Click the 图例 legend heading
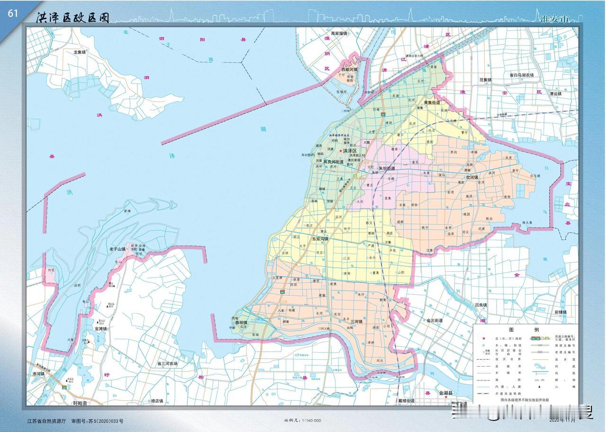 tap(525, 329)
